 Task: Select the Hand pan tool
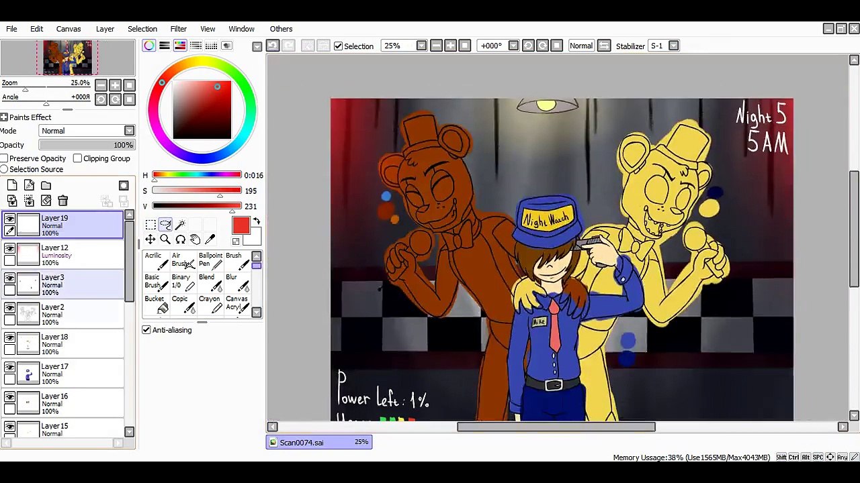[195, 239]
